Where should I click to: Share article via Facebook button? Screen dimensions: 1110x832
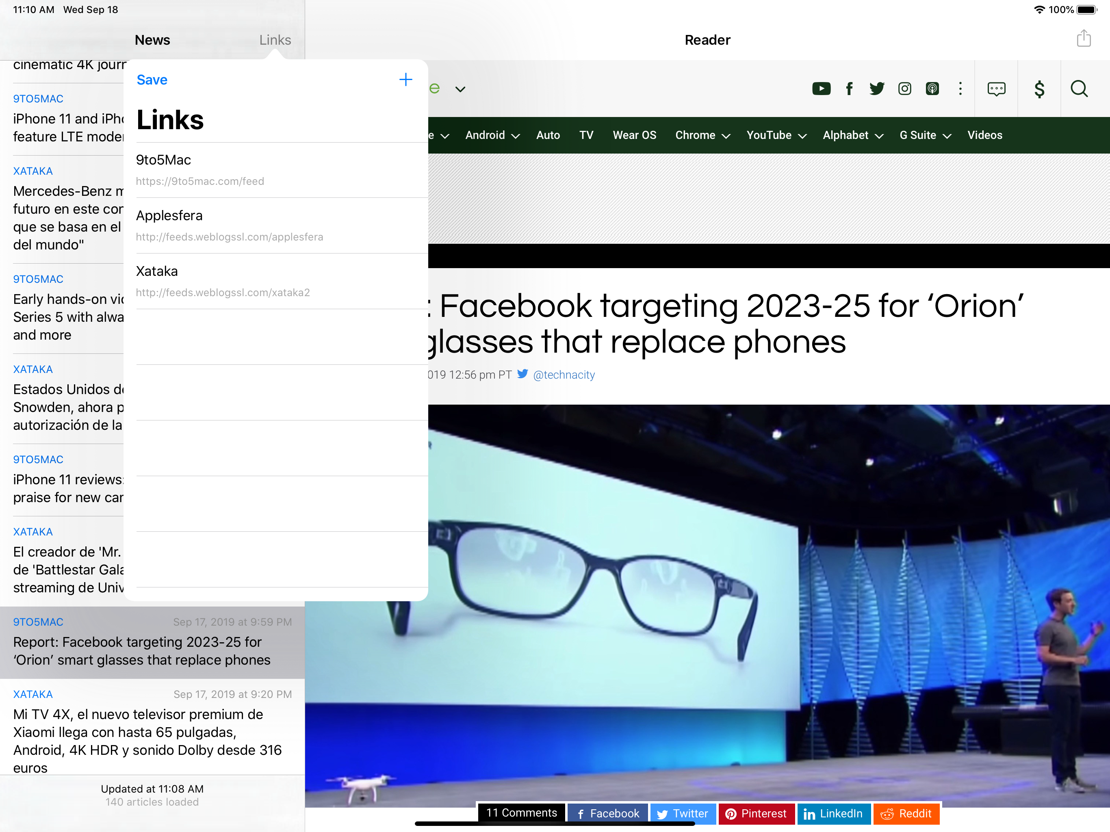click(608, 813)
